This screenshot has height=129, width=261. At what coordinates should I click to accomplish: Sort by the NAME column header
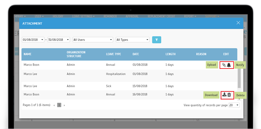[27, 54]
